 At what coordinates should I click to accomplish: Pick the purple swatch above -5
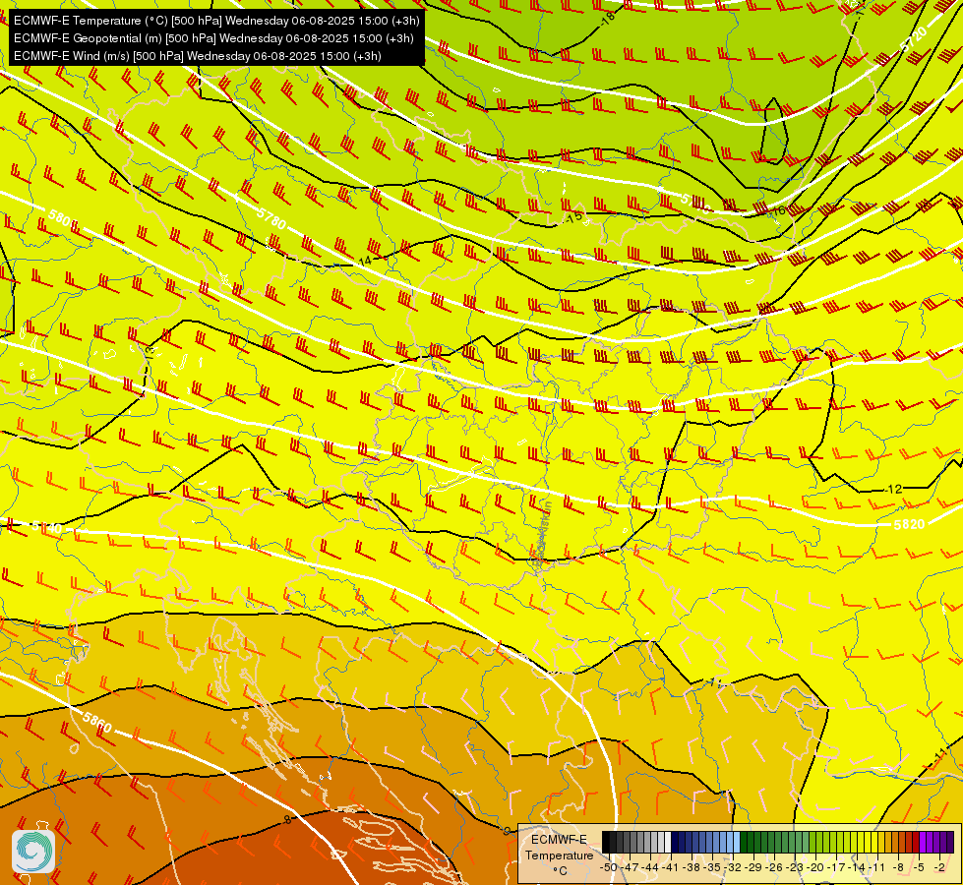[x=923, y=843]
